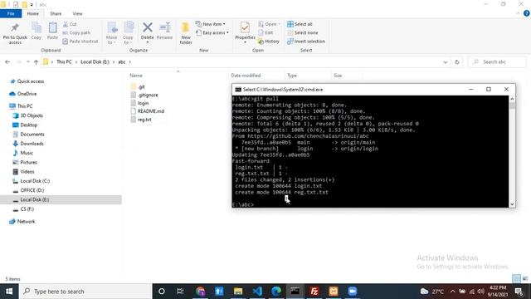This screenshot has width=531, height=299.
Task: Select the README.md file
Action: (148, 111)
